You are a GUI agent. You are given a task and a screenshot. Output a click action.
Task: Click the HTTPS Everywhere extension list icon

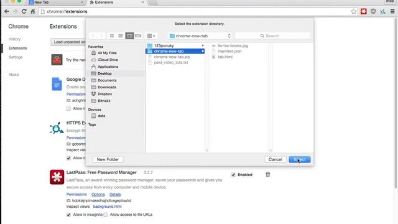coord(57,128)
